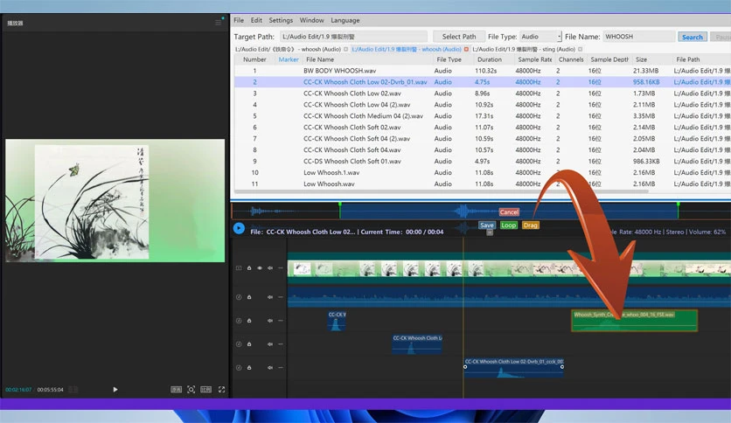731x423 pixels.
Task: Open the player panel hamburger menu
Action: point(218,23)
